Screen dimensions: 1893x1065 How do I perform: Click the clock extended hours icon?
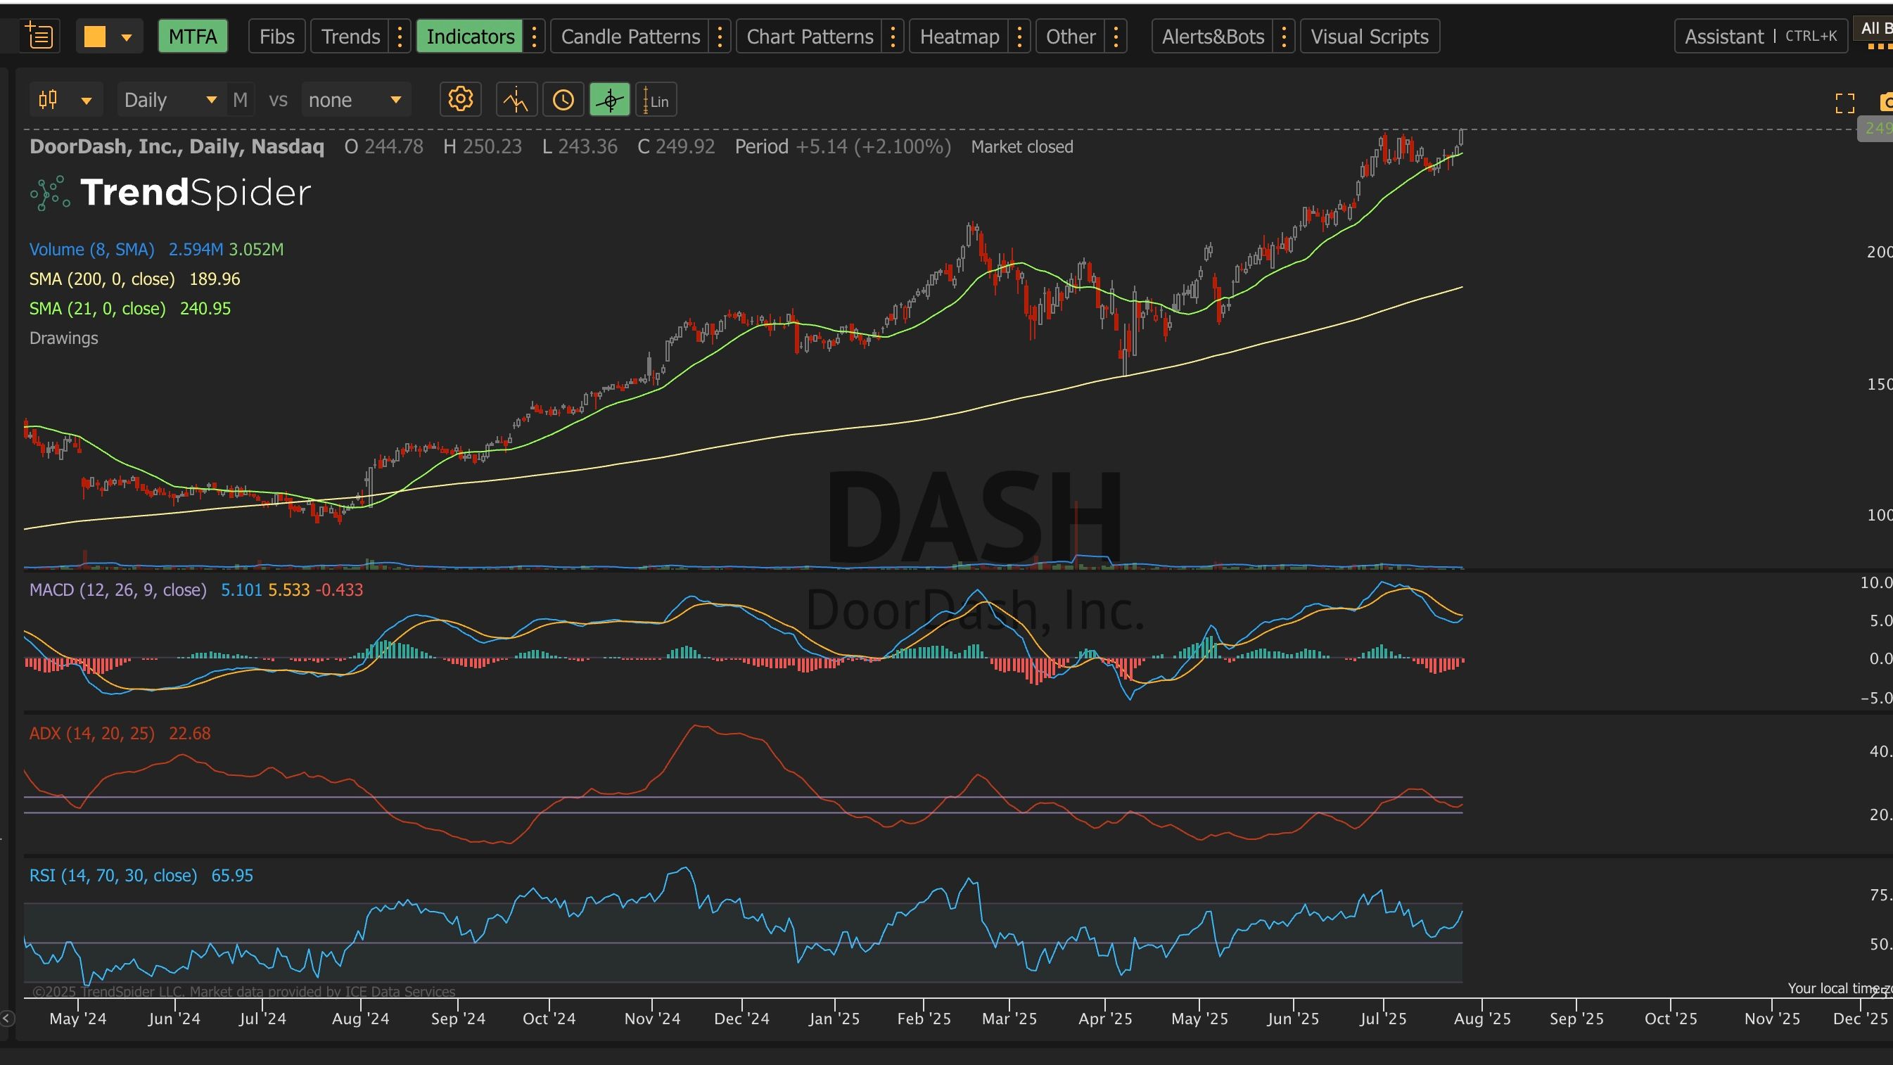563,99
